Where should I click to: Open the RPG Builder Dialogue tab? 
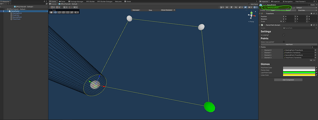tap(105, 1)
